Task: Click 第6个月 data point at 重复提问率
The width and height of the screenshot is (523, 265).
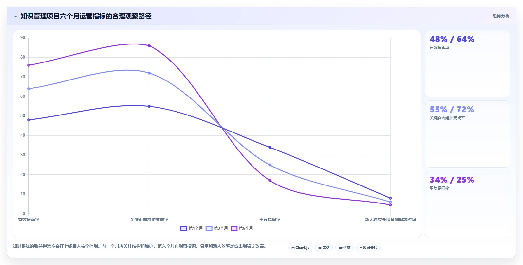Action: [270, 181]
